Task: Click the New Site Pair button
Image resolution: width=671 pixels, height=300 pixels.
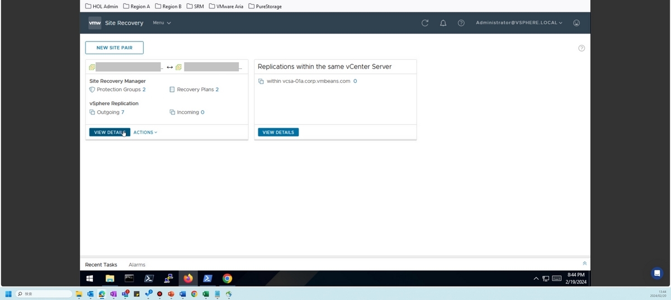Action: click(x=114, y=48)
